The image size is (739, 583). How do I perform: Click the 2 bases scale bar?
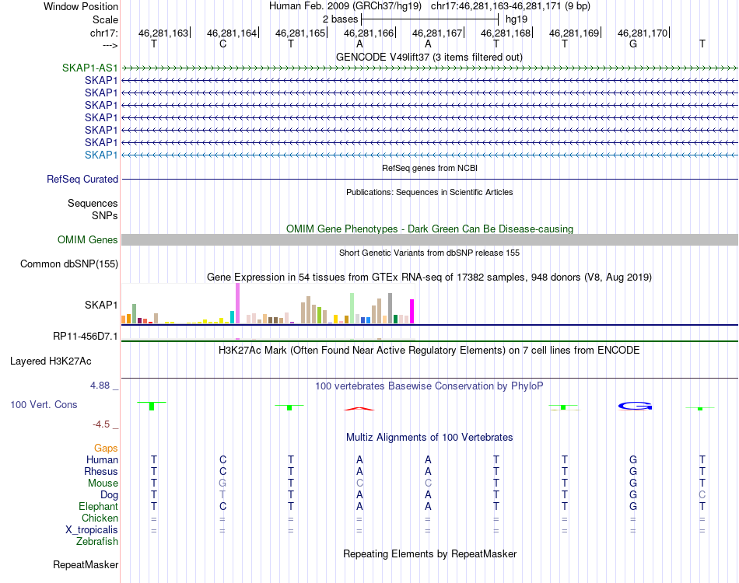(x=429, y=19)
